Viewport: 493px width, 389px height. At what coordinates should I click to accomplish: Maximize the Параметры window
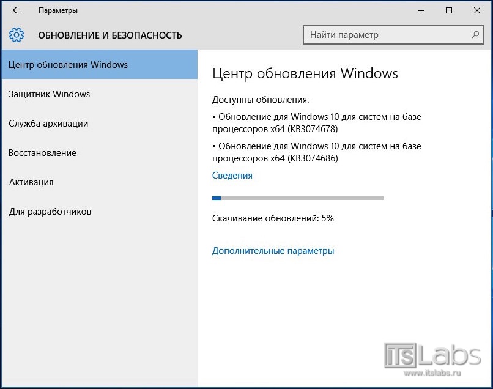pyautogui.click(x=449, y=10)
